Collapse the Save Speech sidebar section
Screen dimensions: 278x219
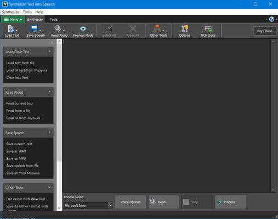tap(49, 132)
